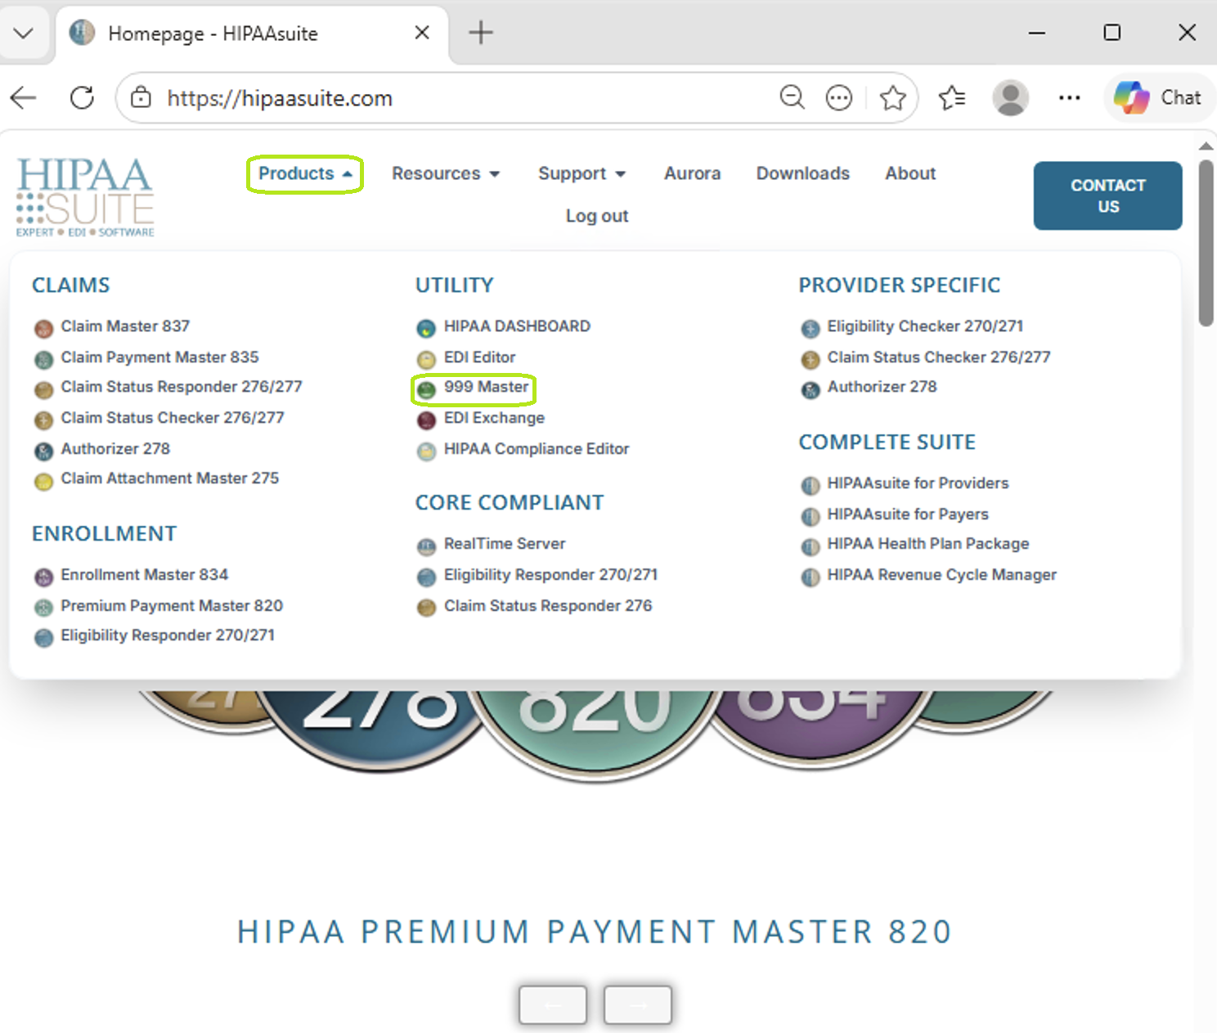Image resolution: width=1217 pixels, height=1033 pixels.
Task: Open Eligibility Responder 270/271 under Enrollment
Action: pyautogui.click(x=168, y=636)
